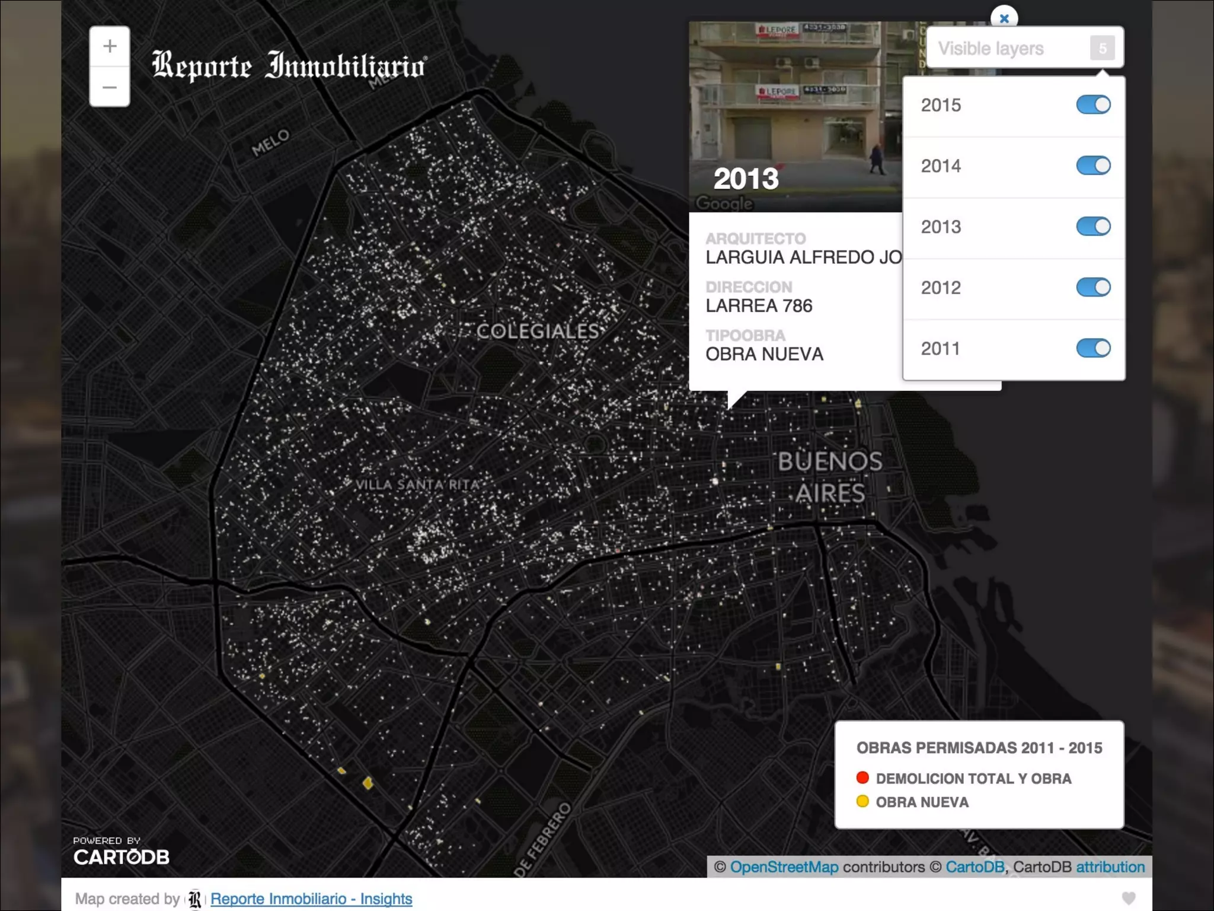
Task: Hide the 2012 layer
Action: [1093, 287]
